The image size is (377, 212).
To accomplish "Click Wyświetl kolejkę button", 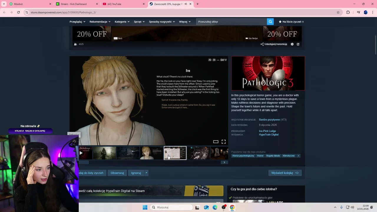I will point(285,173).
